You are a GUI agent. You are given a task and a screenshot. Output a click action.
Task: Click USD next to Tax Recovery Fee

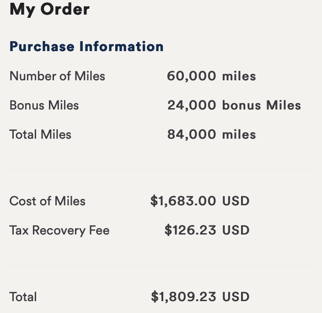[236, 230]
